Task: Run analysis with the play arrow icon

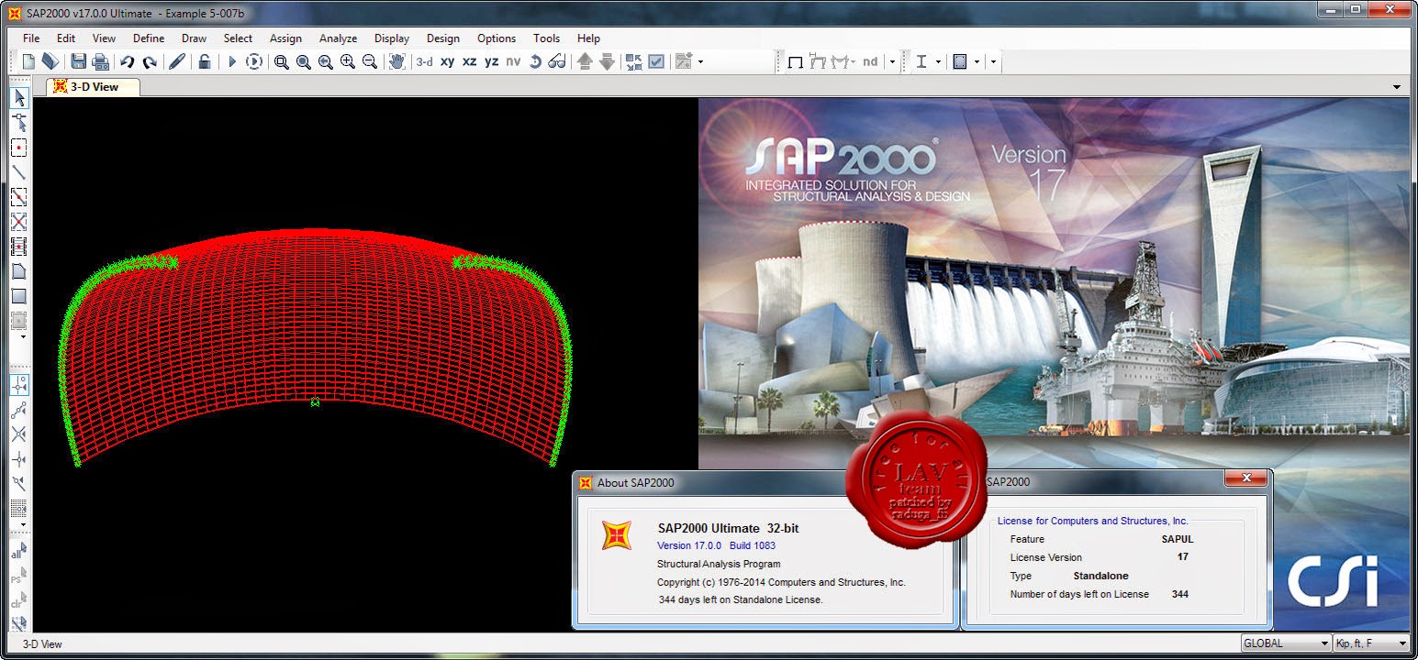Action: (232, 61)
